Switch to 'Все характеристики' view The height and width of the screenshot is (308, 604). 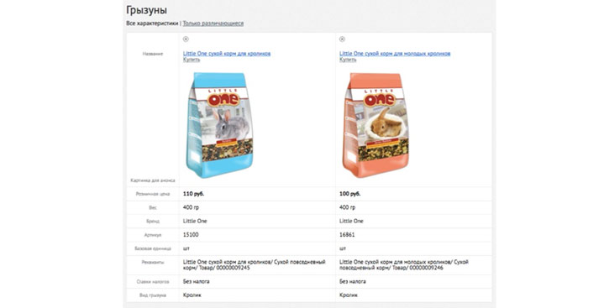click(x=152, y=23)
